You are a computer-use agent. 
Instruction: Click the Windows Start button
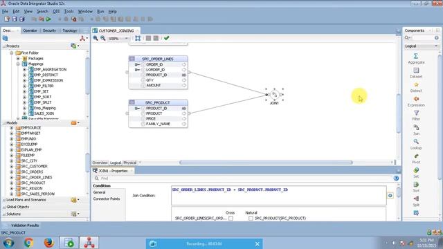click(8, 243)
